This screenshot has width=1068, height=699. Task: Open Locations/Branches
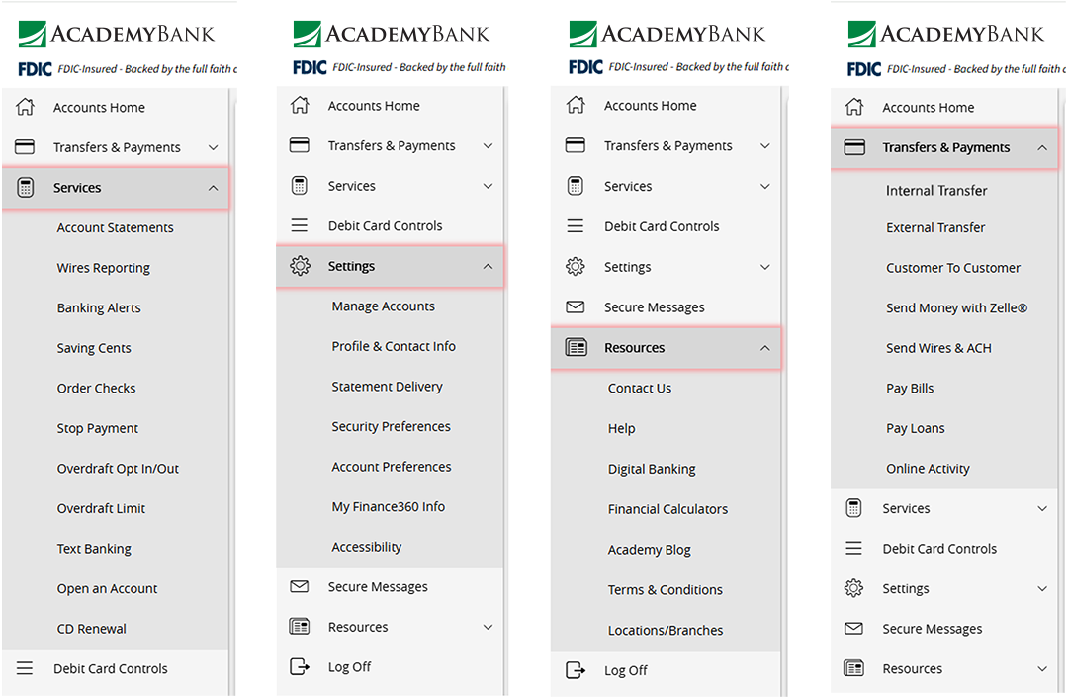[x=666, y=630]
